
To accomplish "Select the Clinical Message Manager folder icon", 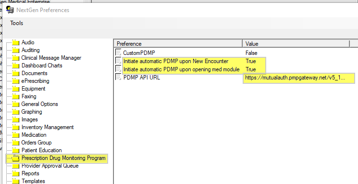I will (15, 58).
